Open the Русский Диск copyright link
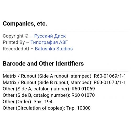 click(50, 36)
